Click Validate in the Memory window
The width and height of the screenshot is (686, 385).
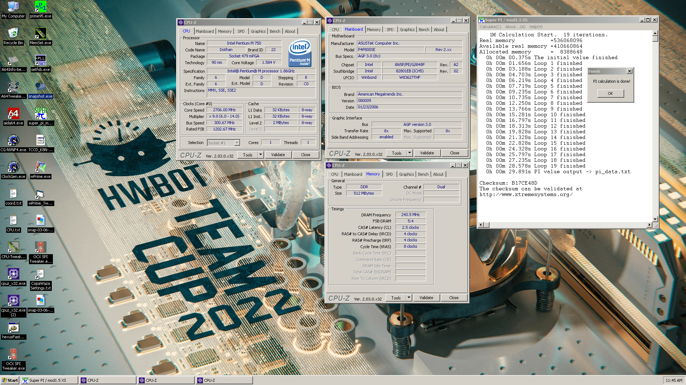tap(426, 298)
